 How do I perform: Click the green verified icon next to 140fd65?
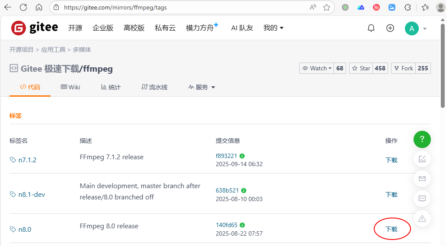click(242, 225)
